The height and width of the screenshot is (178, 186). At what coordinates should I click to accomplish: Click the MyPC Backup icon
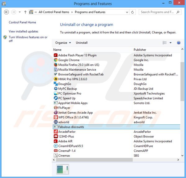tap(55, 89)
